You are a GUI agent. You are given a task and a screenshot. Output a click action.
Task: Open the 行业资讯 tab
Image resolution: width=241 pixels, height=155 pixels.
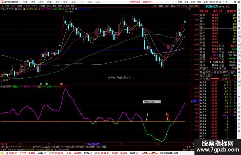[x=40, y=150]
